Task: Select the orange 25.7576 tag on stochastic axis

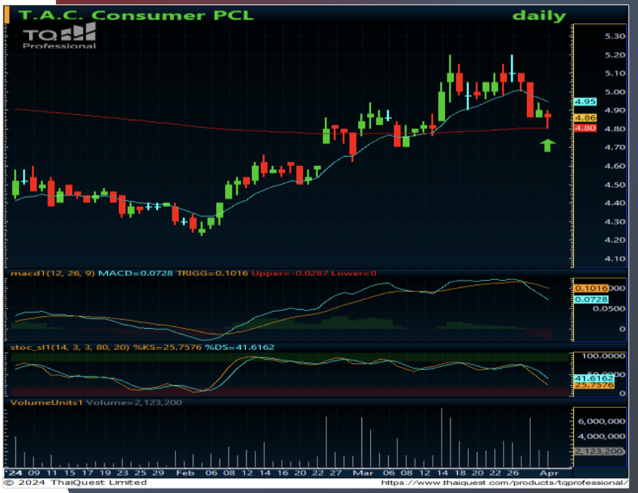Action: point(593,385)
